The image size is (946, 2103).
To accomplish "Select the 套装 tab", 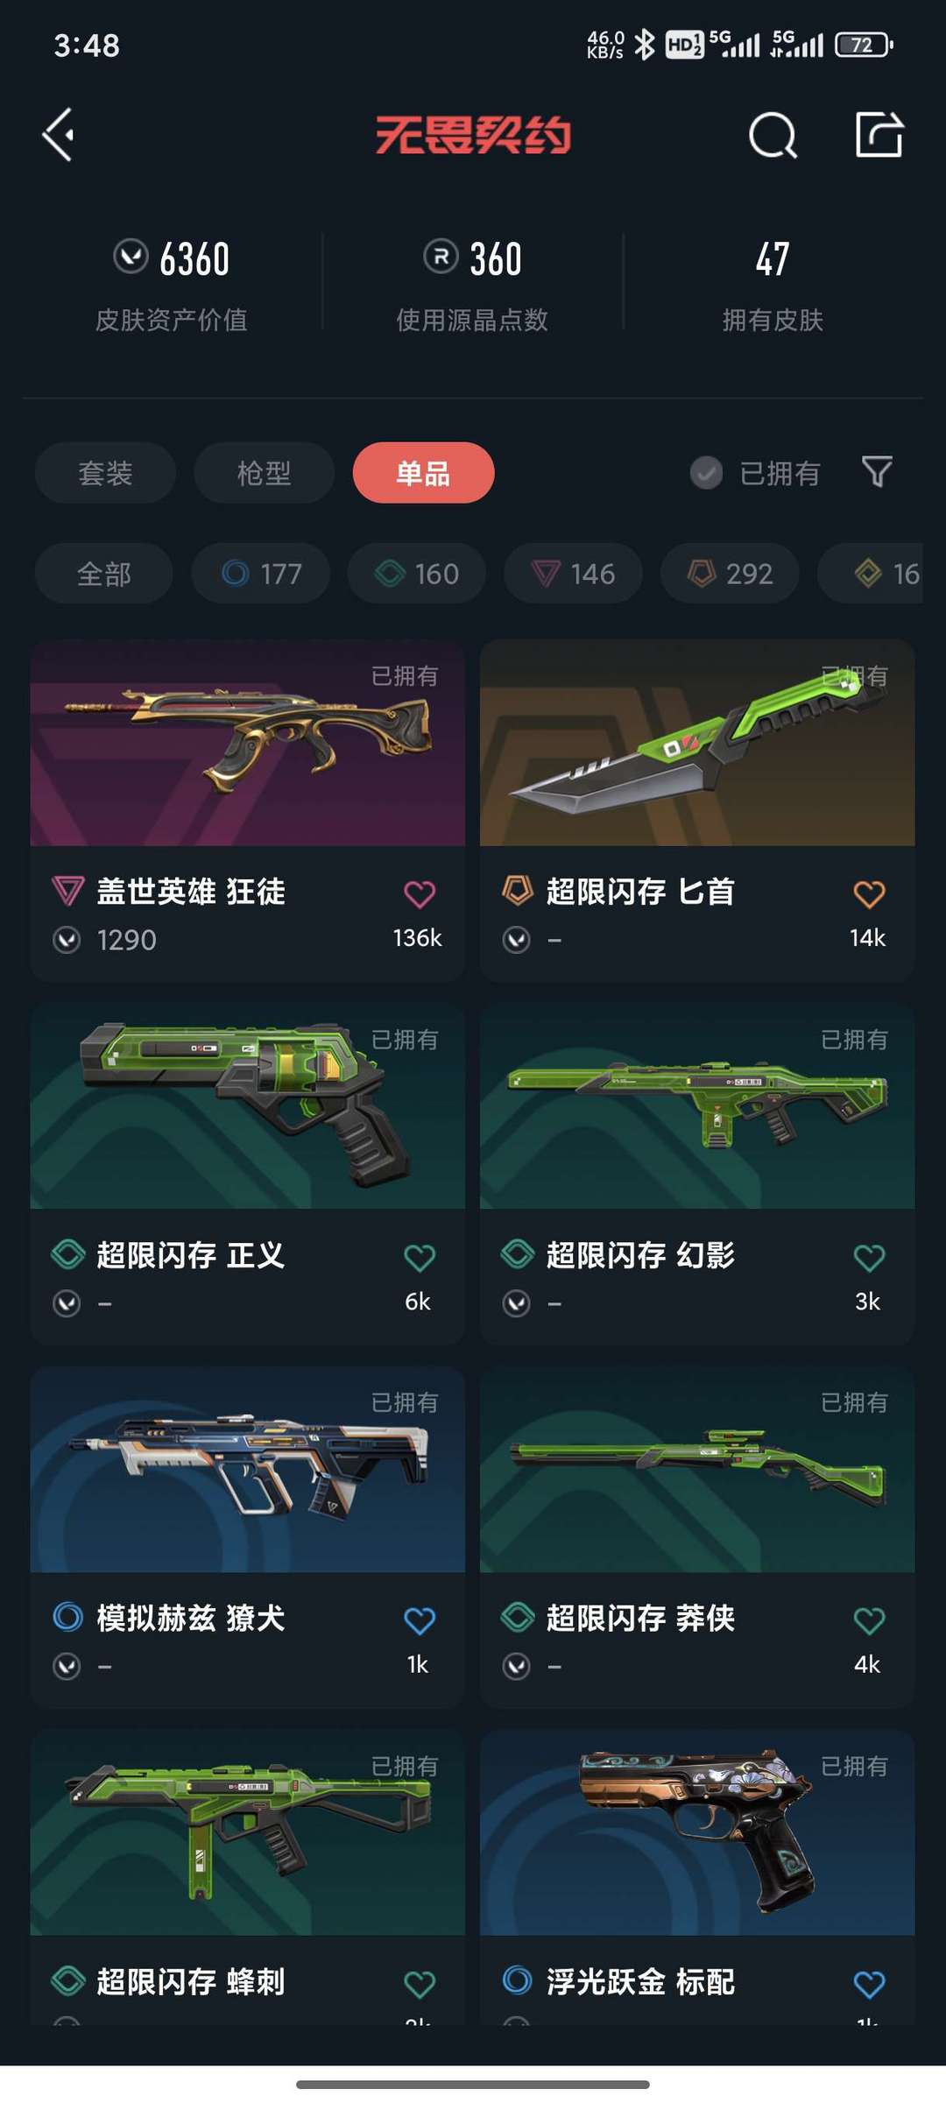I will (105, 473).
